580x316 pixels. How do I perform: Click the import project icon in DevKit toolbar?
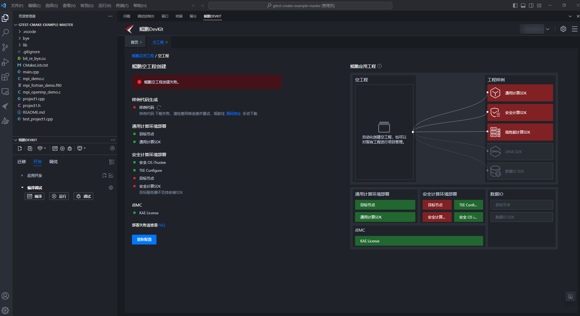click(30, 149)
